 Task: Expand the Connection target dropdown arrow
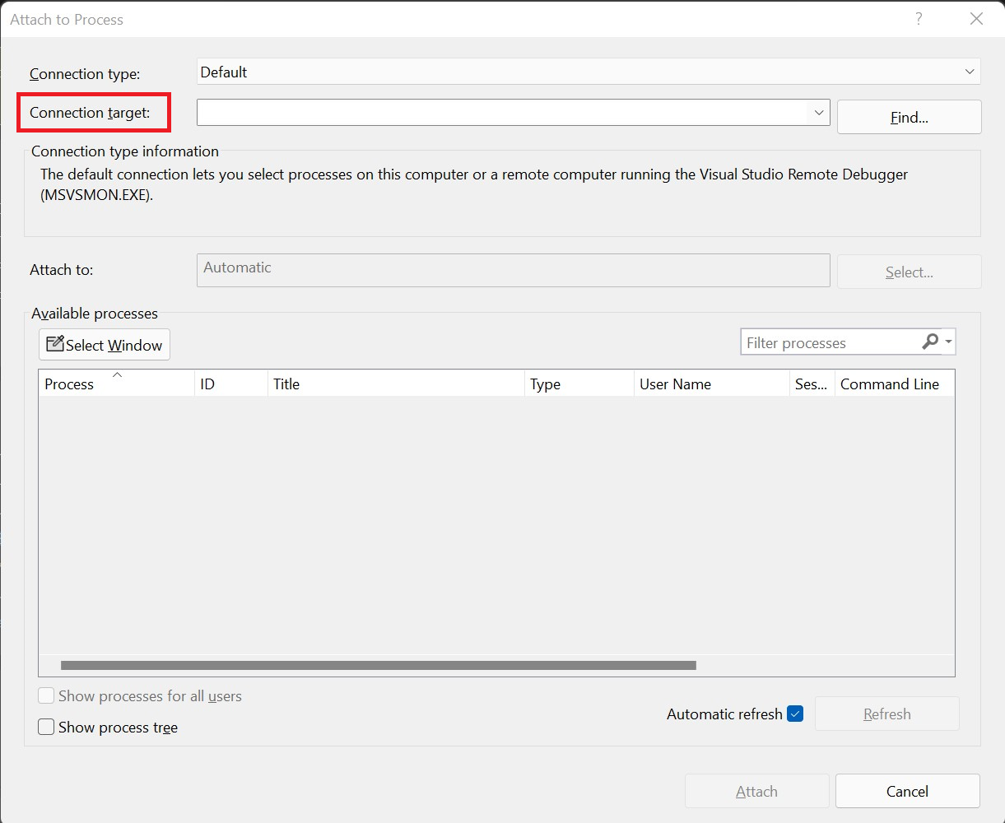(819, 113)
